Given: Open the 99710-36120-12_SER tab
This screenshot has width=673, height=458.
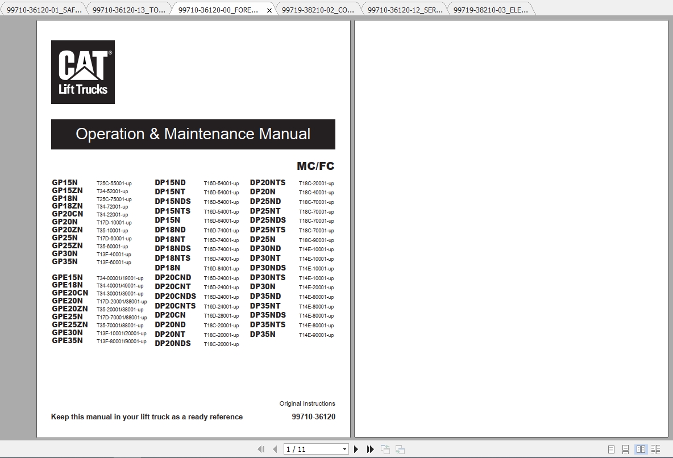Looking at the screenshot, I should (405, 10).
